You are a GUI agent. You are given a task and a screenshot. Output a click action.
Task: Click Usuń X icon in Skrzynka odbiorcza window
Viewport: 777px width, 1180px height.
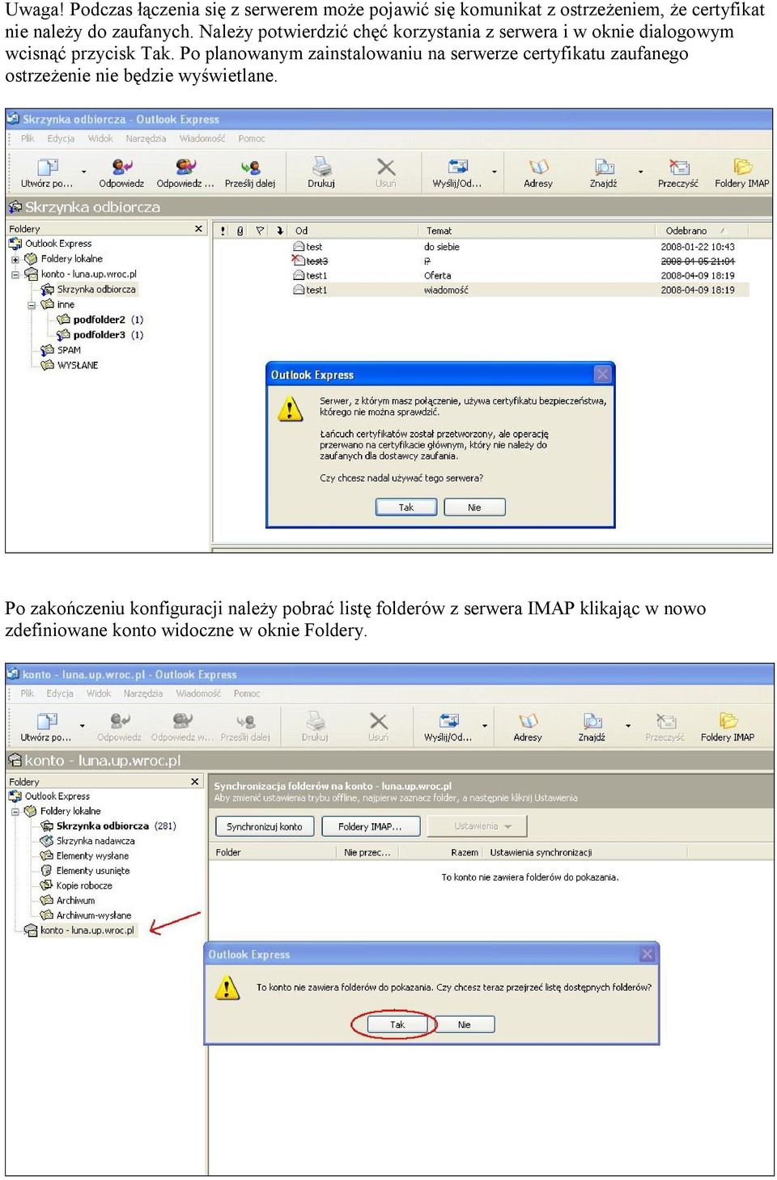point(386,167)
